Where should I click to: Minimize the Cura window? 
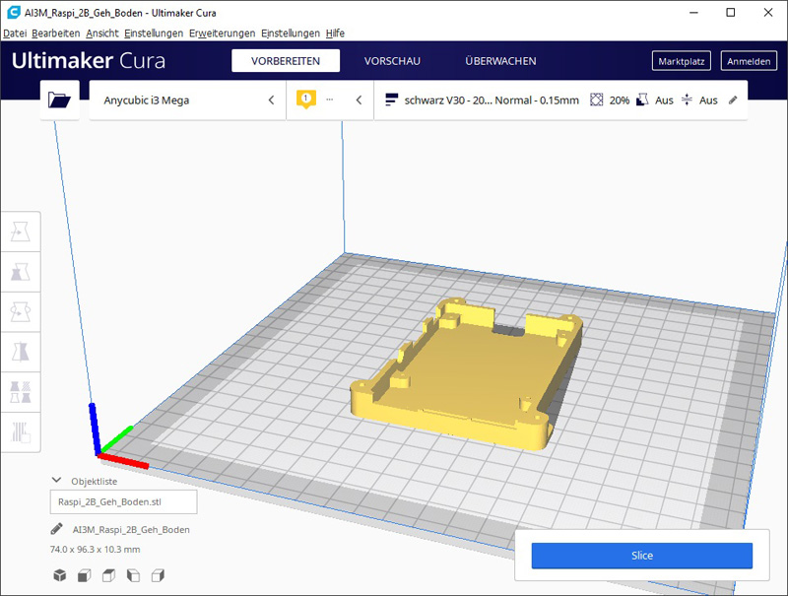(x=693, y=13)
